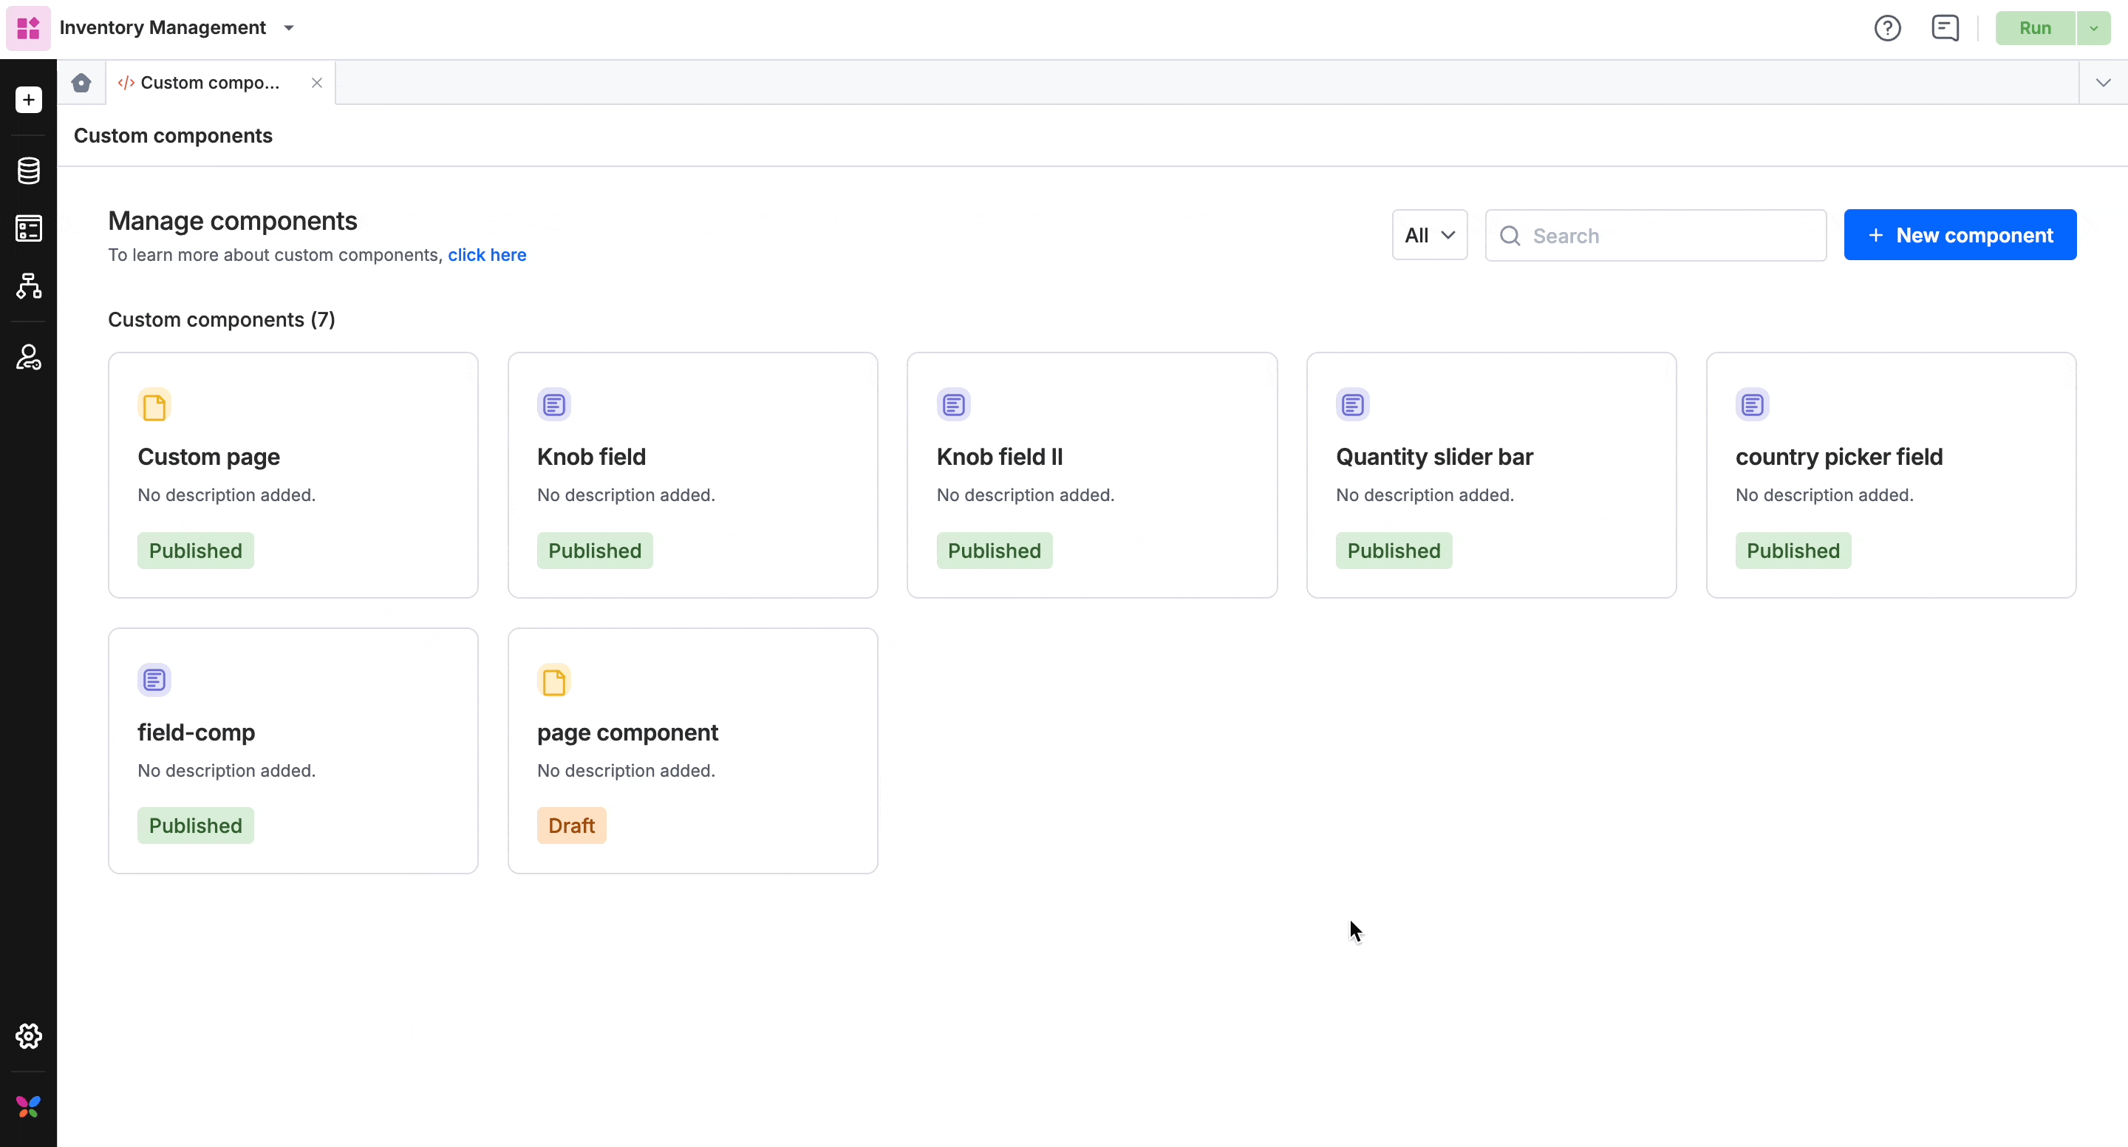This screenshot has width=2128, height=1147.
Task: Open the page component card title
Action: click(x=628, y=732)
